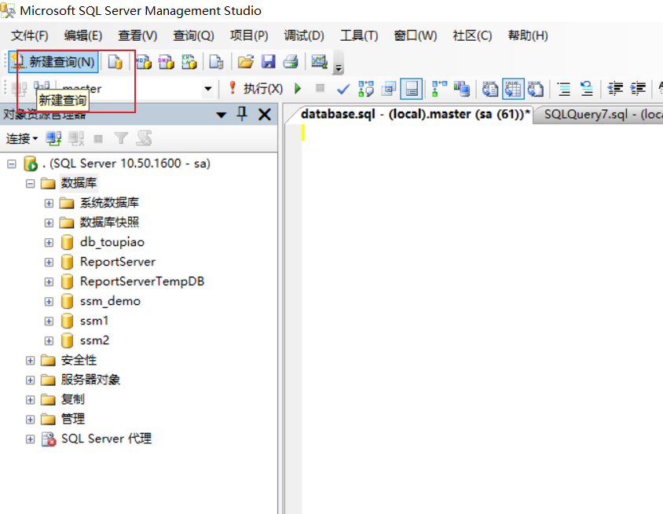This screenshot has height=514, width=663.
Task: Toggle Object Explorer auto-hide pin
Action: click(242, 114)
